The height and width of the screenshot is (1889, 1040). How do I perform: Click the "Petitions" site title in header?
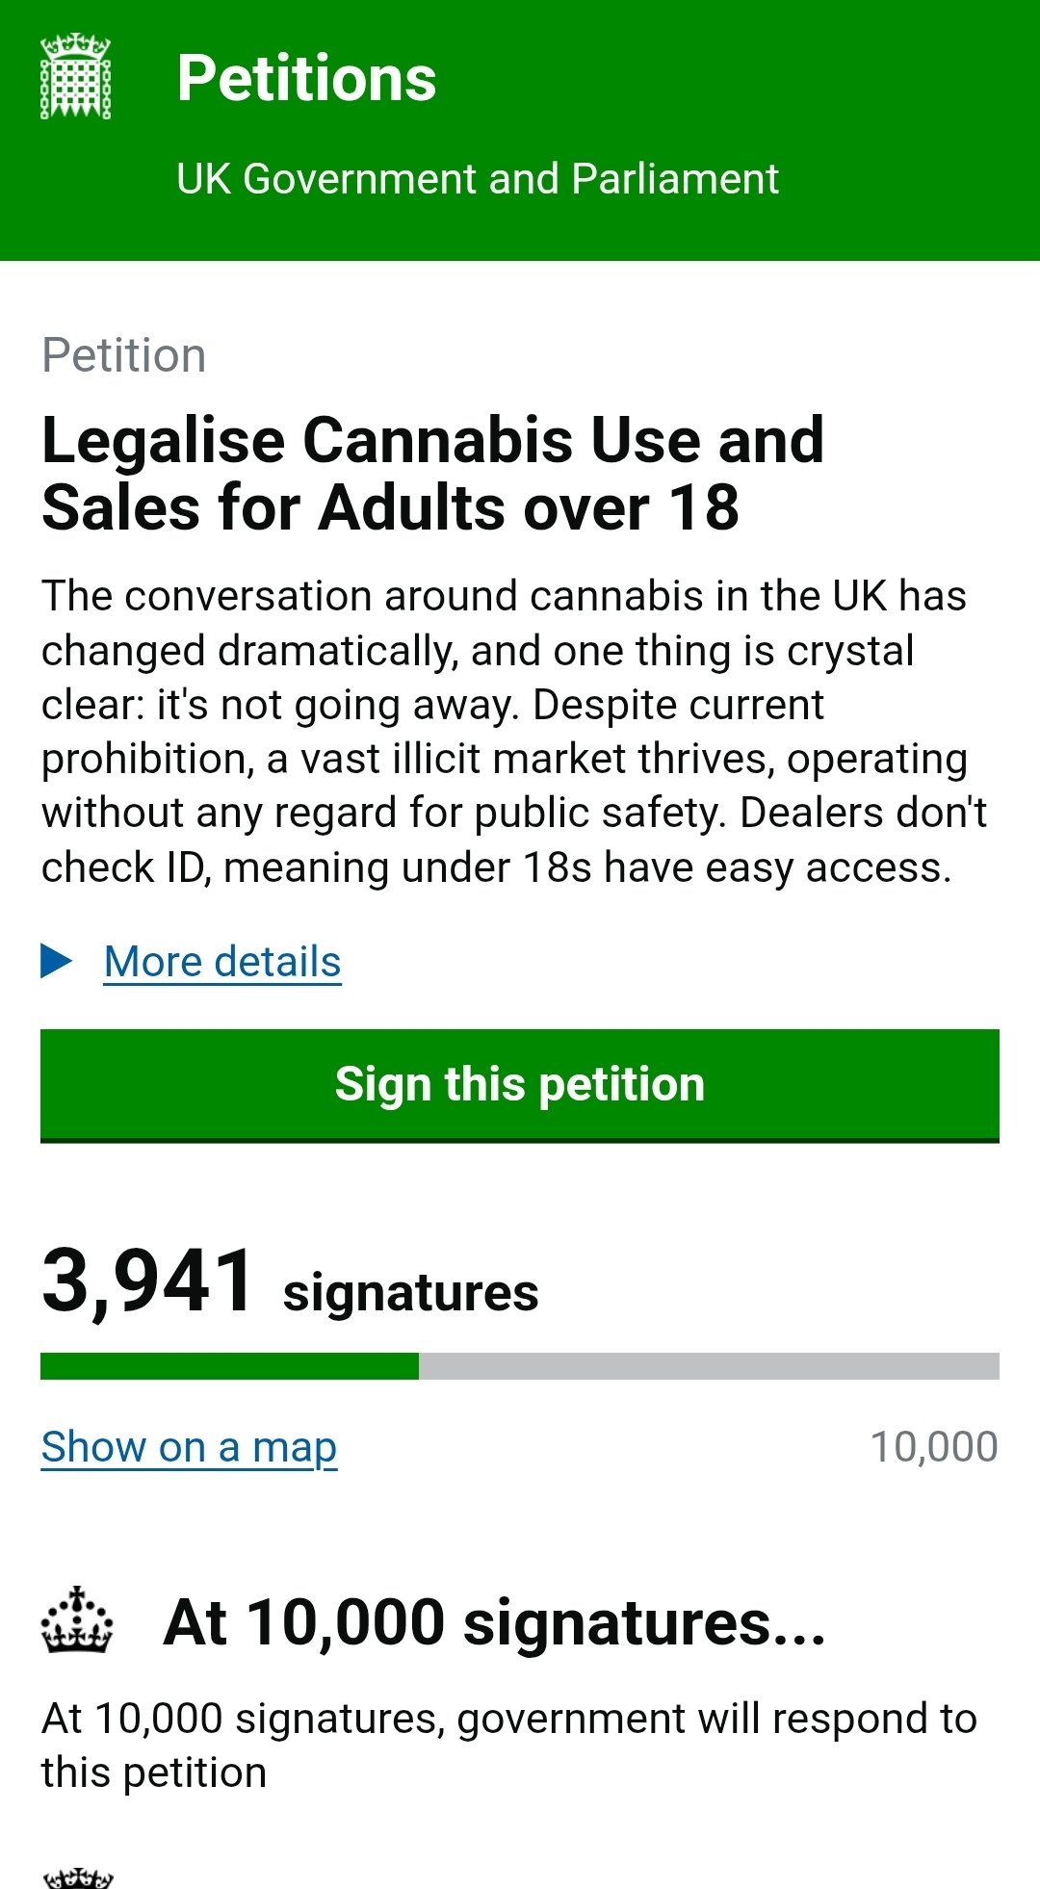point(306,78)
